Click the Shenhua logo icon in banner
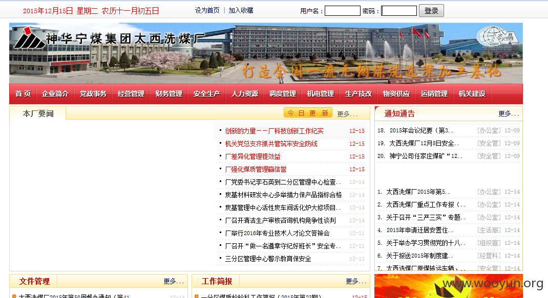 [29, 38]
